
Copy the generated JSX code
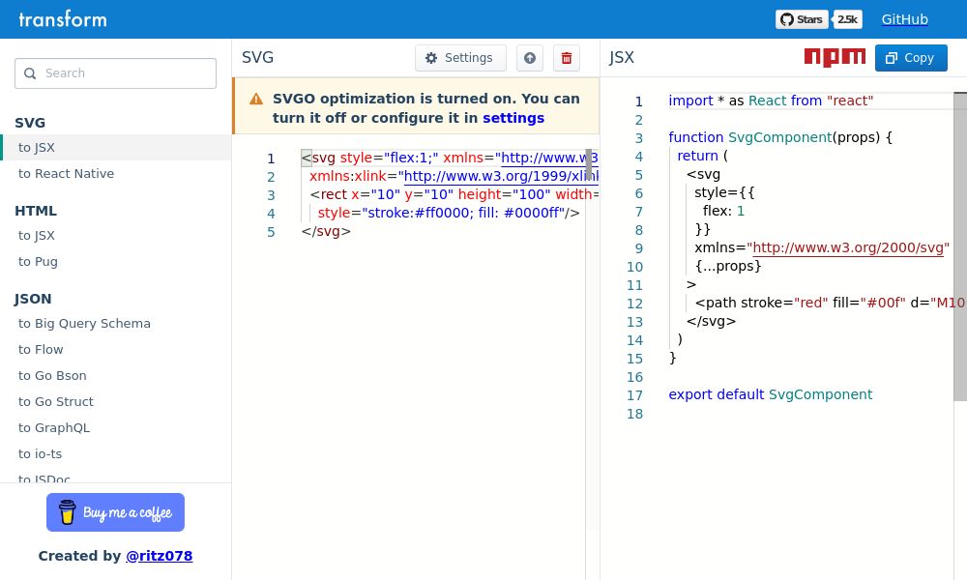pyautogui.click(x=910, y=58)
